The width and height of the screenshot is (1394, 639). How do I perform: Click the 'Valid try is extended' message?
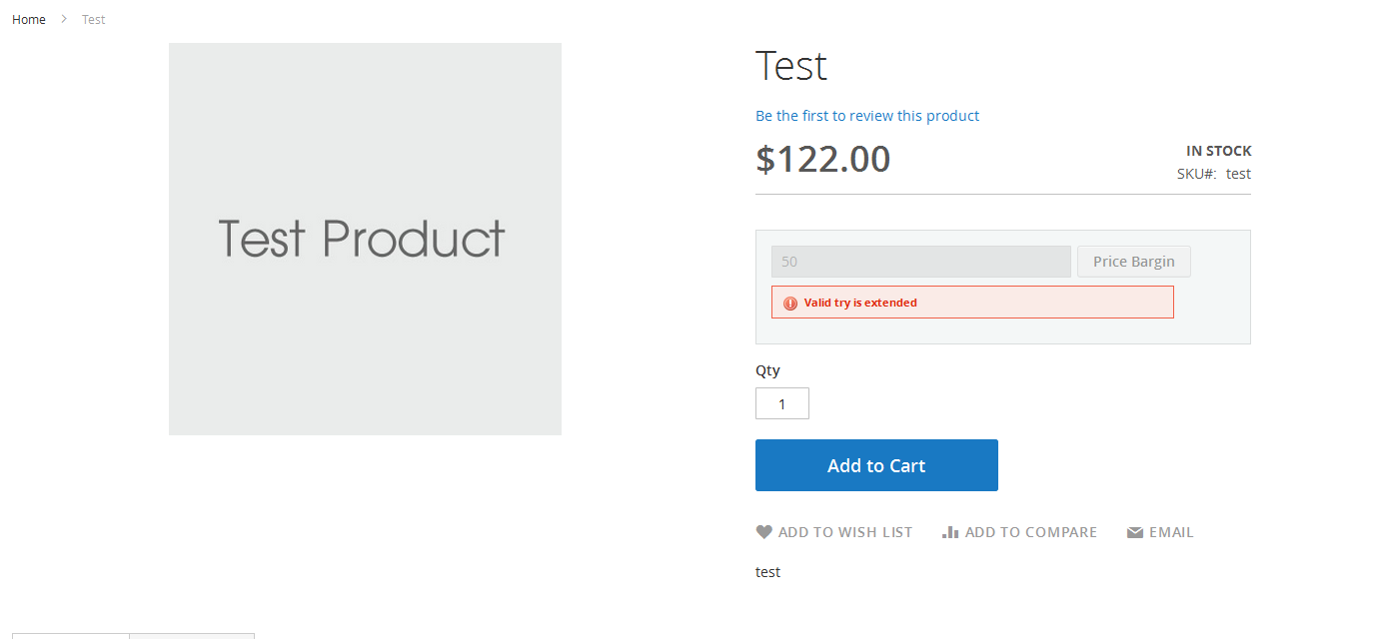860,303
